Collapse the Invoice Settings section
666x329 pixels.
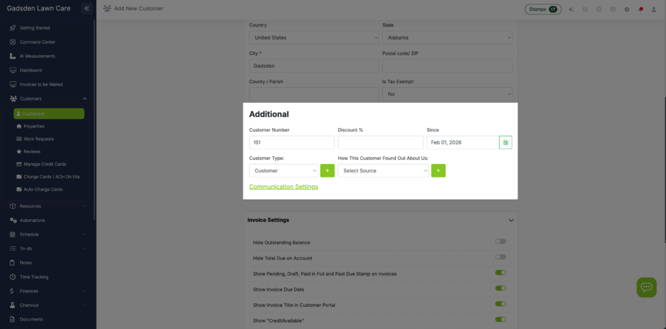coord(511,220)
